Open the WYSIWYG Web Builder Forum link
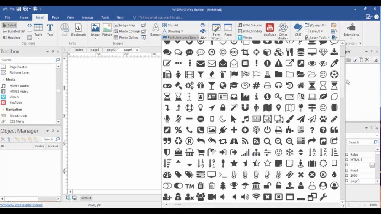The width and height of the screenshot is (381, 214). click(21, 205)
